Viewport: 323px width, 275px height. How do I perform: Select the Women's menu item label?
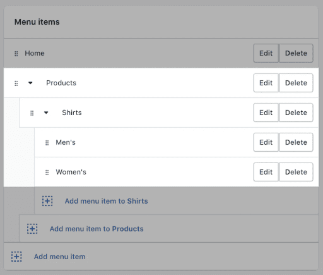click(x=71, y=172)
